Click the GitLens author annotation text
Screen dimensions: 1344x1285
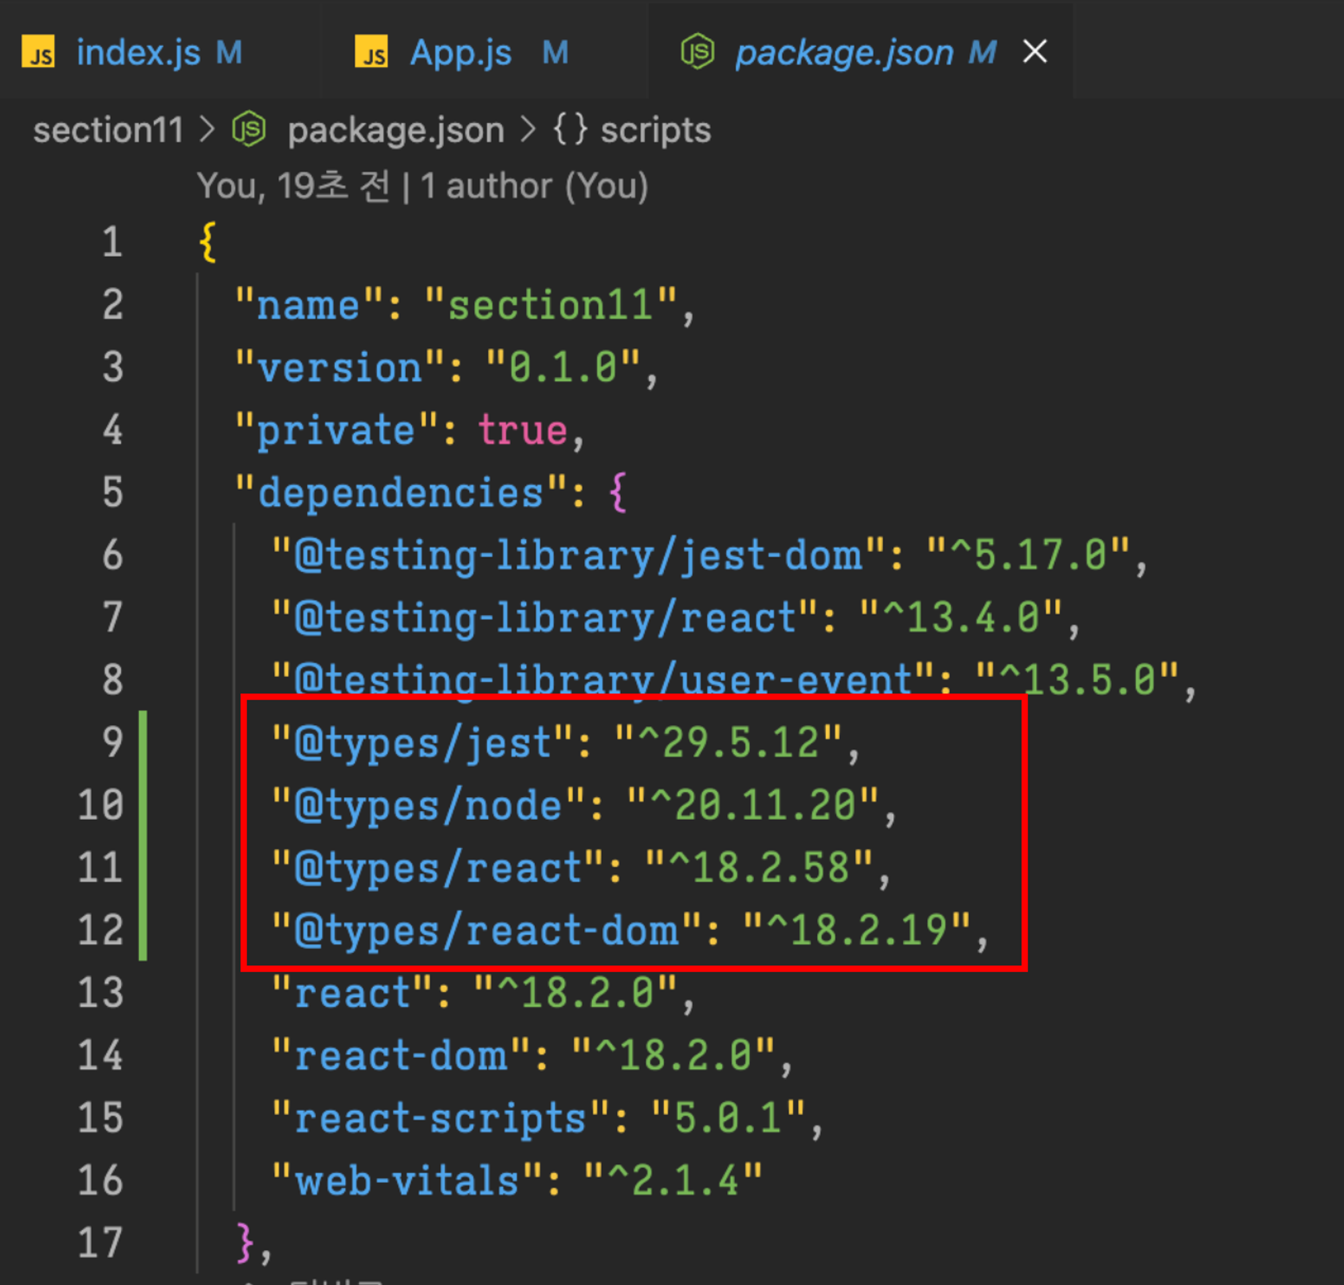(x=422, y=186)
